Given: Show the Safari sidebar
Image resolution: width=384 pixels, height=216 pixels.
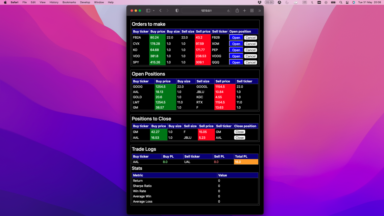Looking at the screenshot, I should point(148,10).
